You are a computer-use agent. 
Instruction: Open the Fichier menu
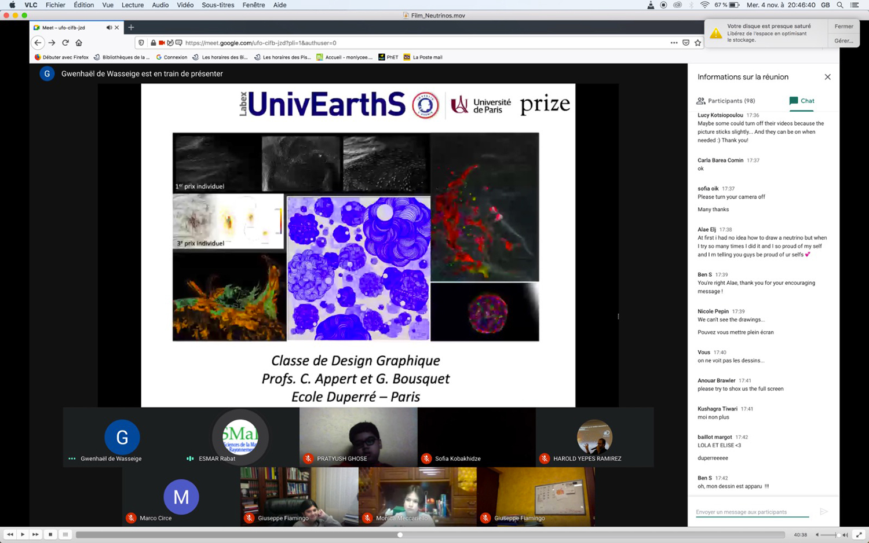[x=56, y=5]
